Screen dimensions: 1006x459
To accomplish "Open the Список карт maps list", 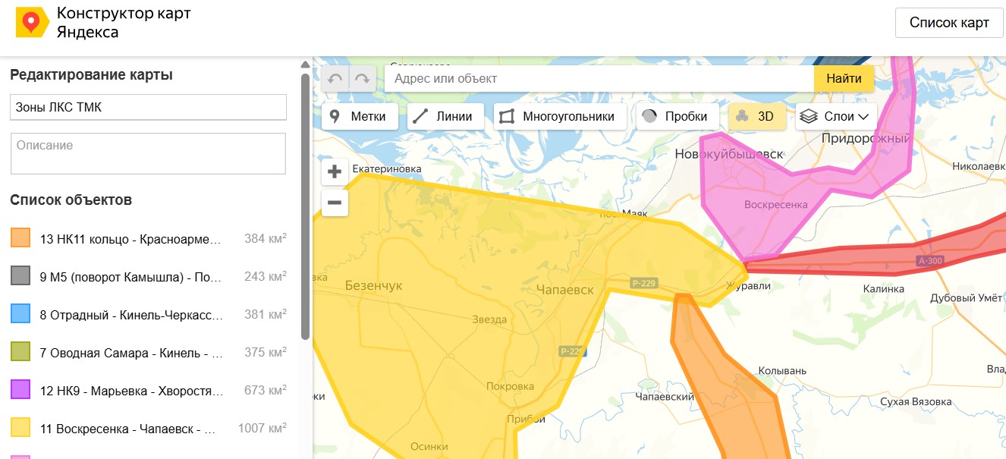I will [949, 23].
